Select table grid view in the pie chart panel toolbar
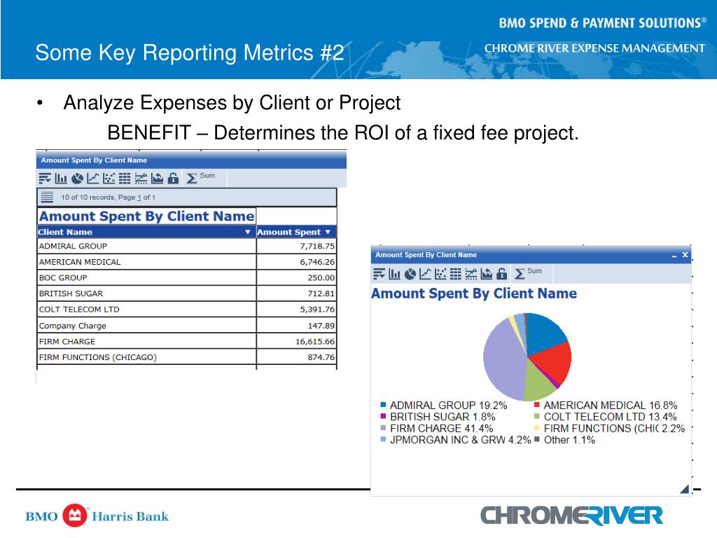 [x=456, y=274]
